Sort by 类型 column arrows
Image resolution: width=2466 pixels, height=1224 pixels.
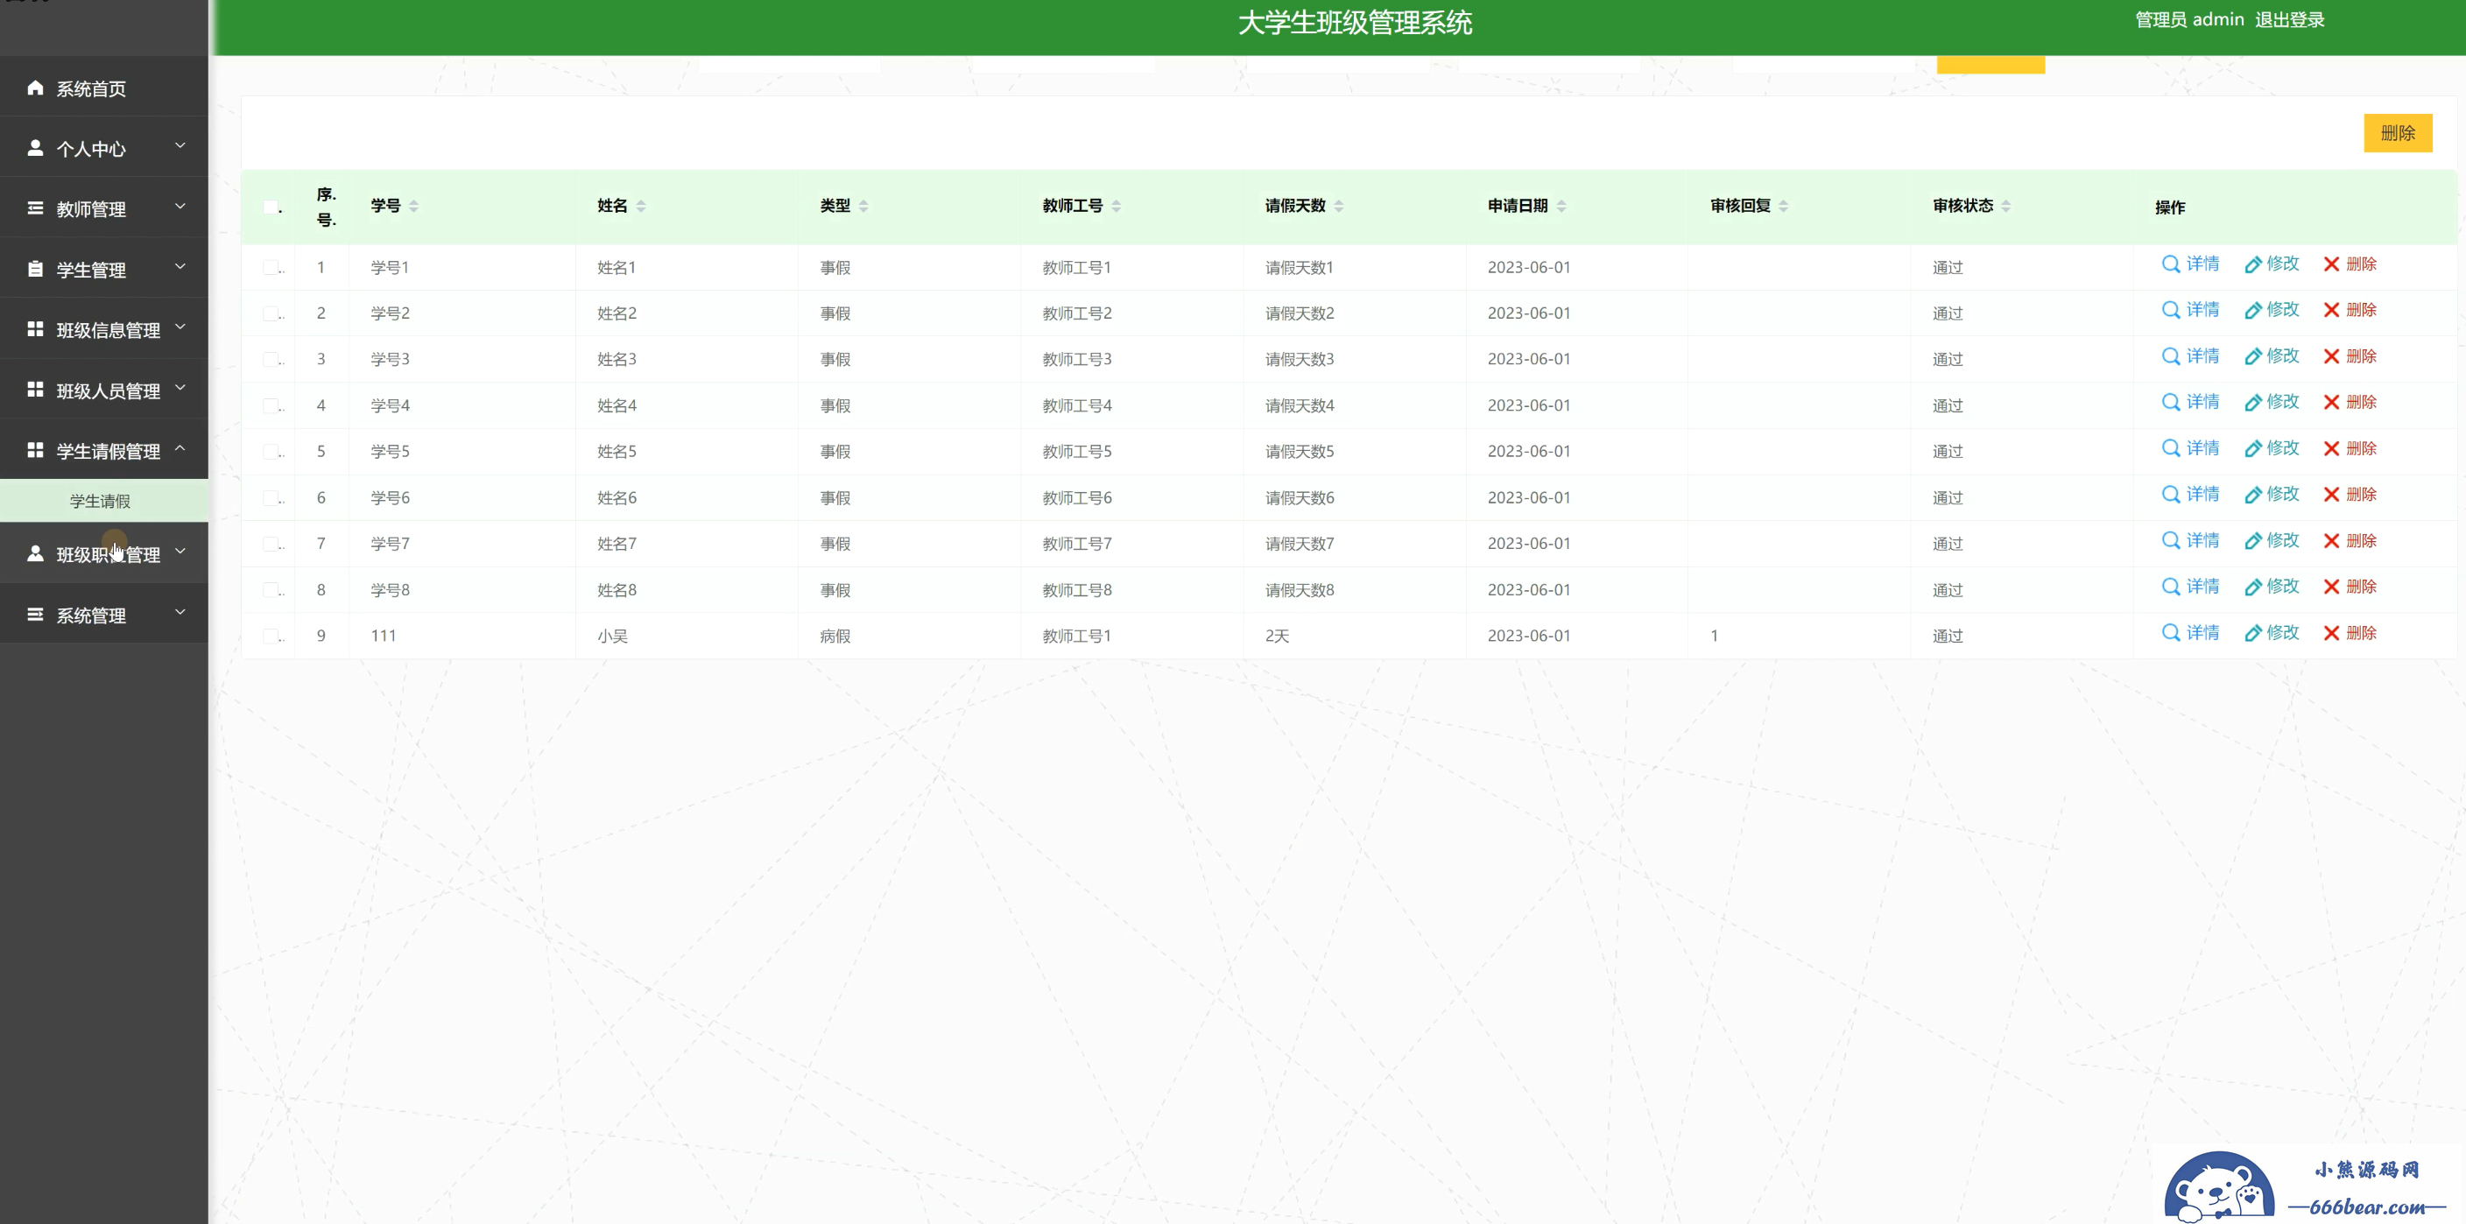pos(863,206)
